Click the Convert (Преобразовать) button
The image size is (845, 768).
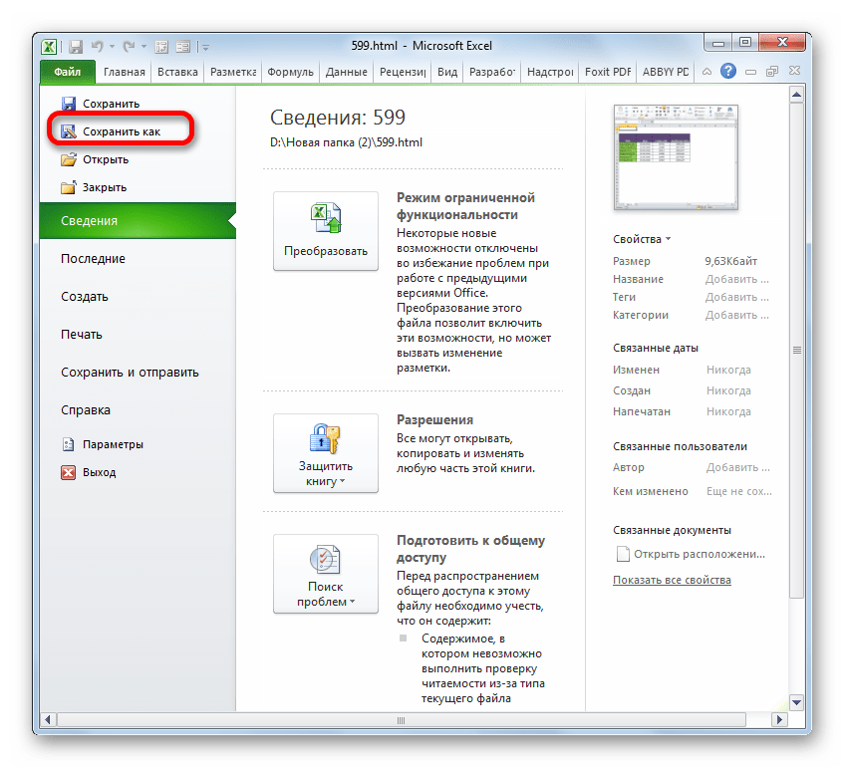[326, 231]
